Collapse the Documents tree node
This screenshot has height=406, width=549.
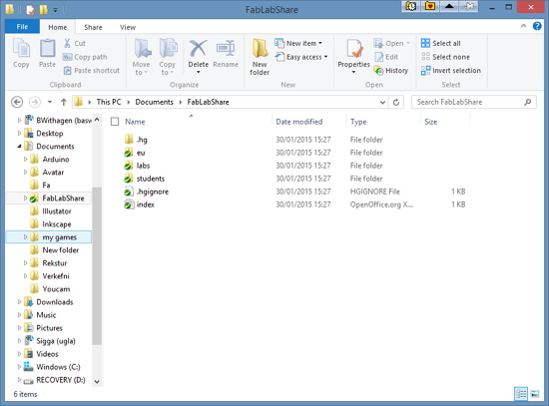pos(19,147)
